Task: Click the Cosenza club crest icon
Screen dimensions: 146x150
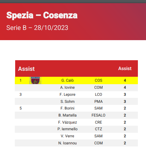Action: click(x=35, y=80)
